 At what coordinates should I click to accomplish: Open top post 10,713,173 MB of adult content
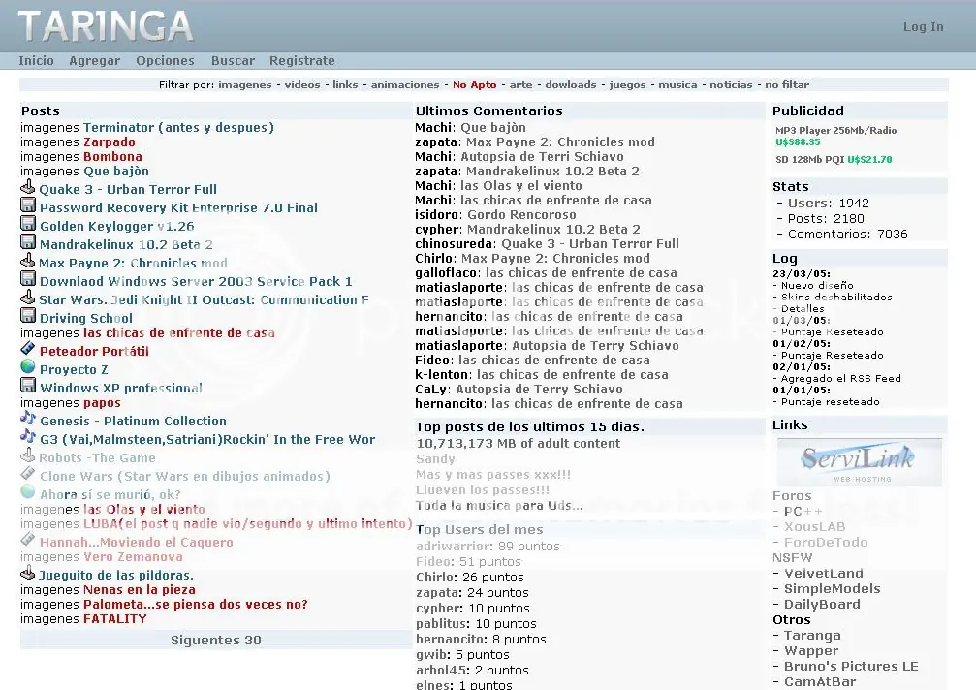(x=518, y=443)
